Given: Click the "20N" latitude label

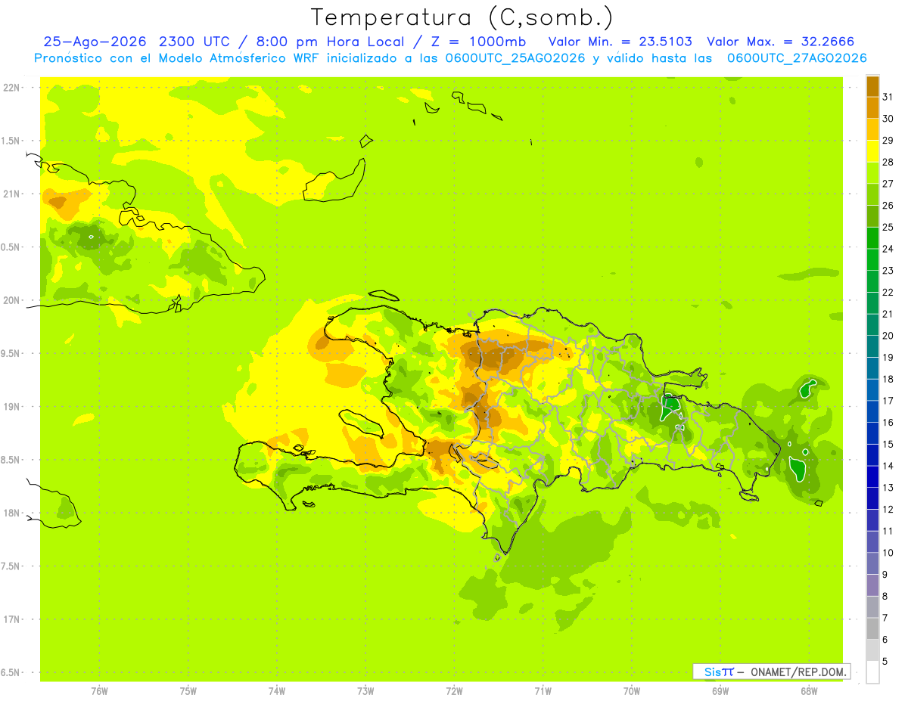Looking at the screenshot, I should point(11,300).
